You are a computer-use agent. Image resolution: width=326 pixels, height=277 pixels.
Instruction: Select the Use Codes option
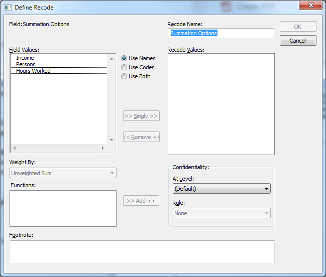click(x=124, y=67)
